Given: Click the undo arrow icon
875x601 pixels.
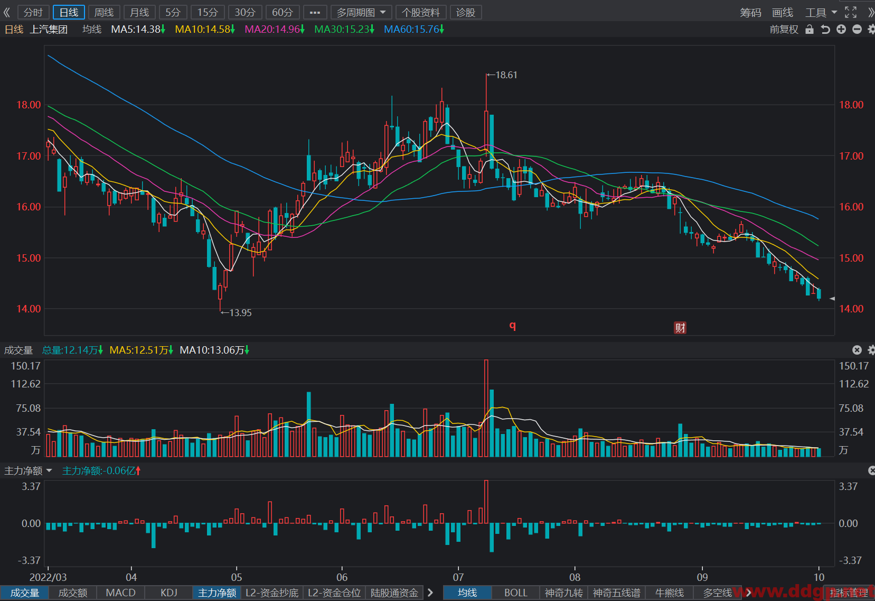Looking at the screenshot, I should (825, 30).
